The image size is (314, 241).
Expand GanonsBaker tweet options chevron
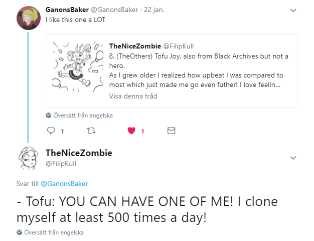(x=293, y=9)
